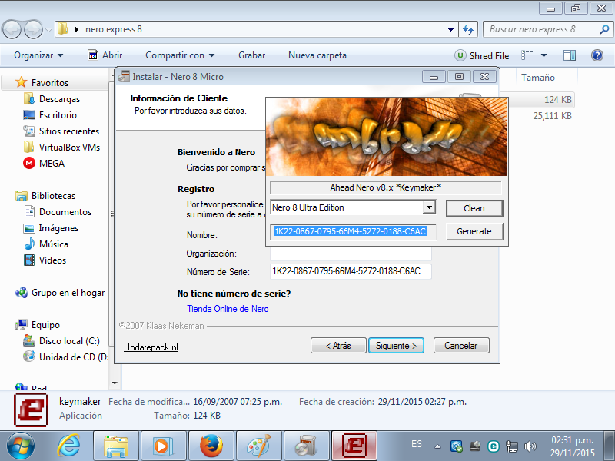
Task: Click the Música note icon in Bibliotecas
Action: coord(29,244)
